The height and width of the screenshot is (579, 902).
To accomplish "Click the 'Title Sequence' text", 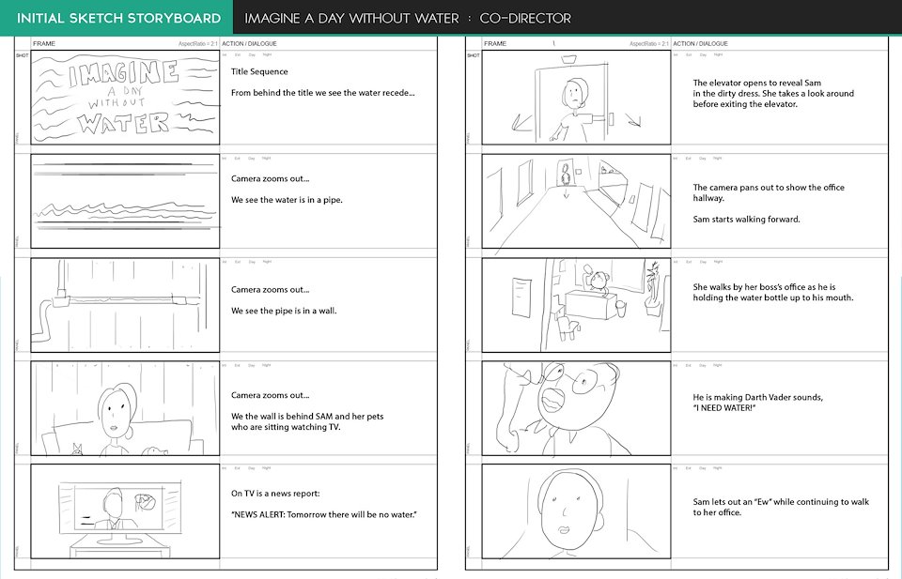I will (259, 72).
